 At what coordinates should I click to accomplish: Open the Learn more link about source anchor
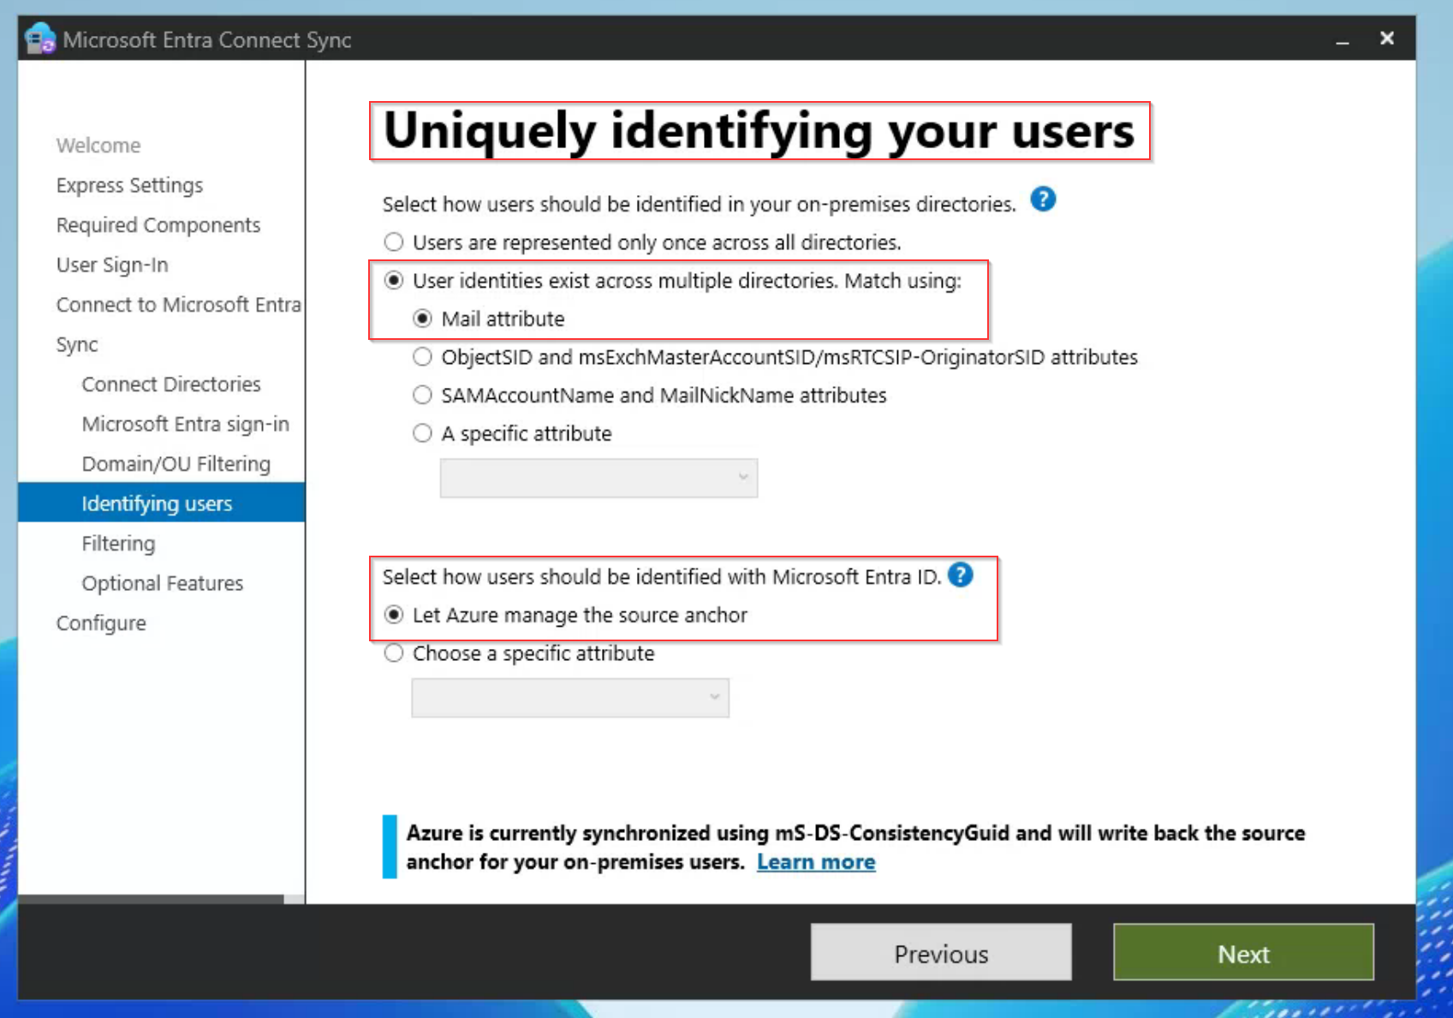(815, 861)
